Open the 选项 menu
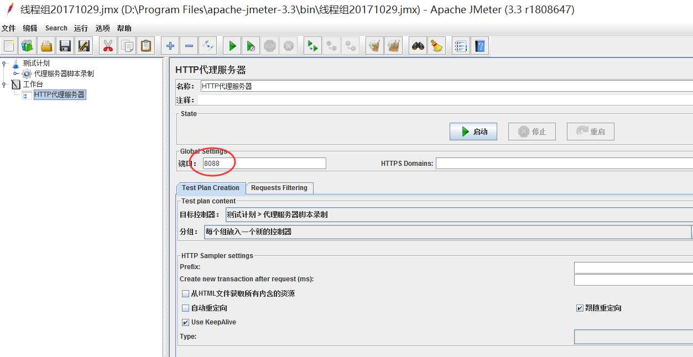This screenshot has width=693, height=357. click(102, 28)
